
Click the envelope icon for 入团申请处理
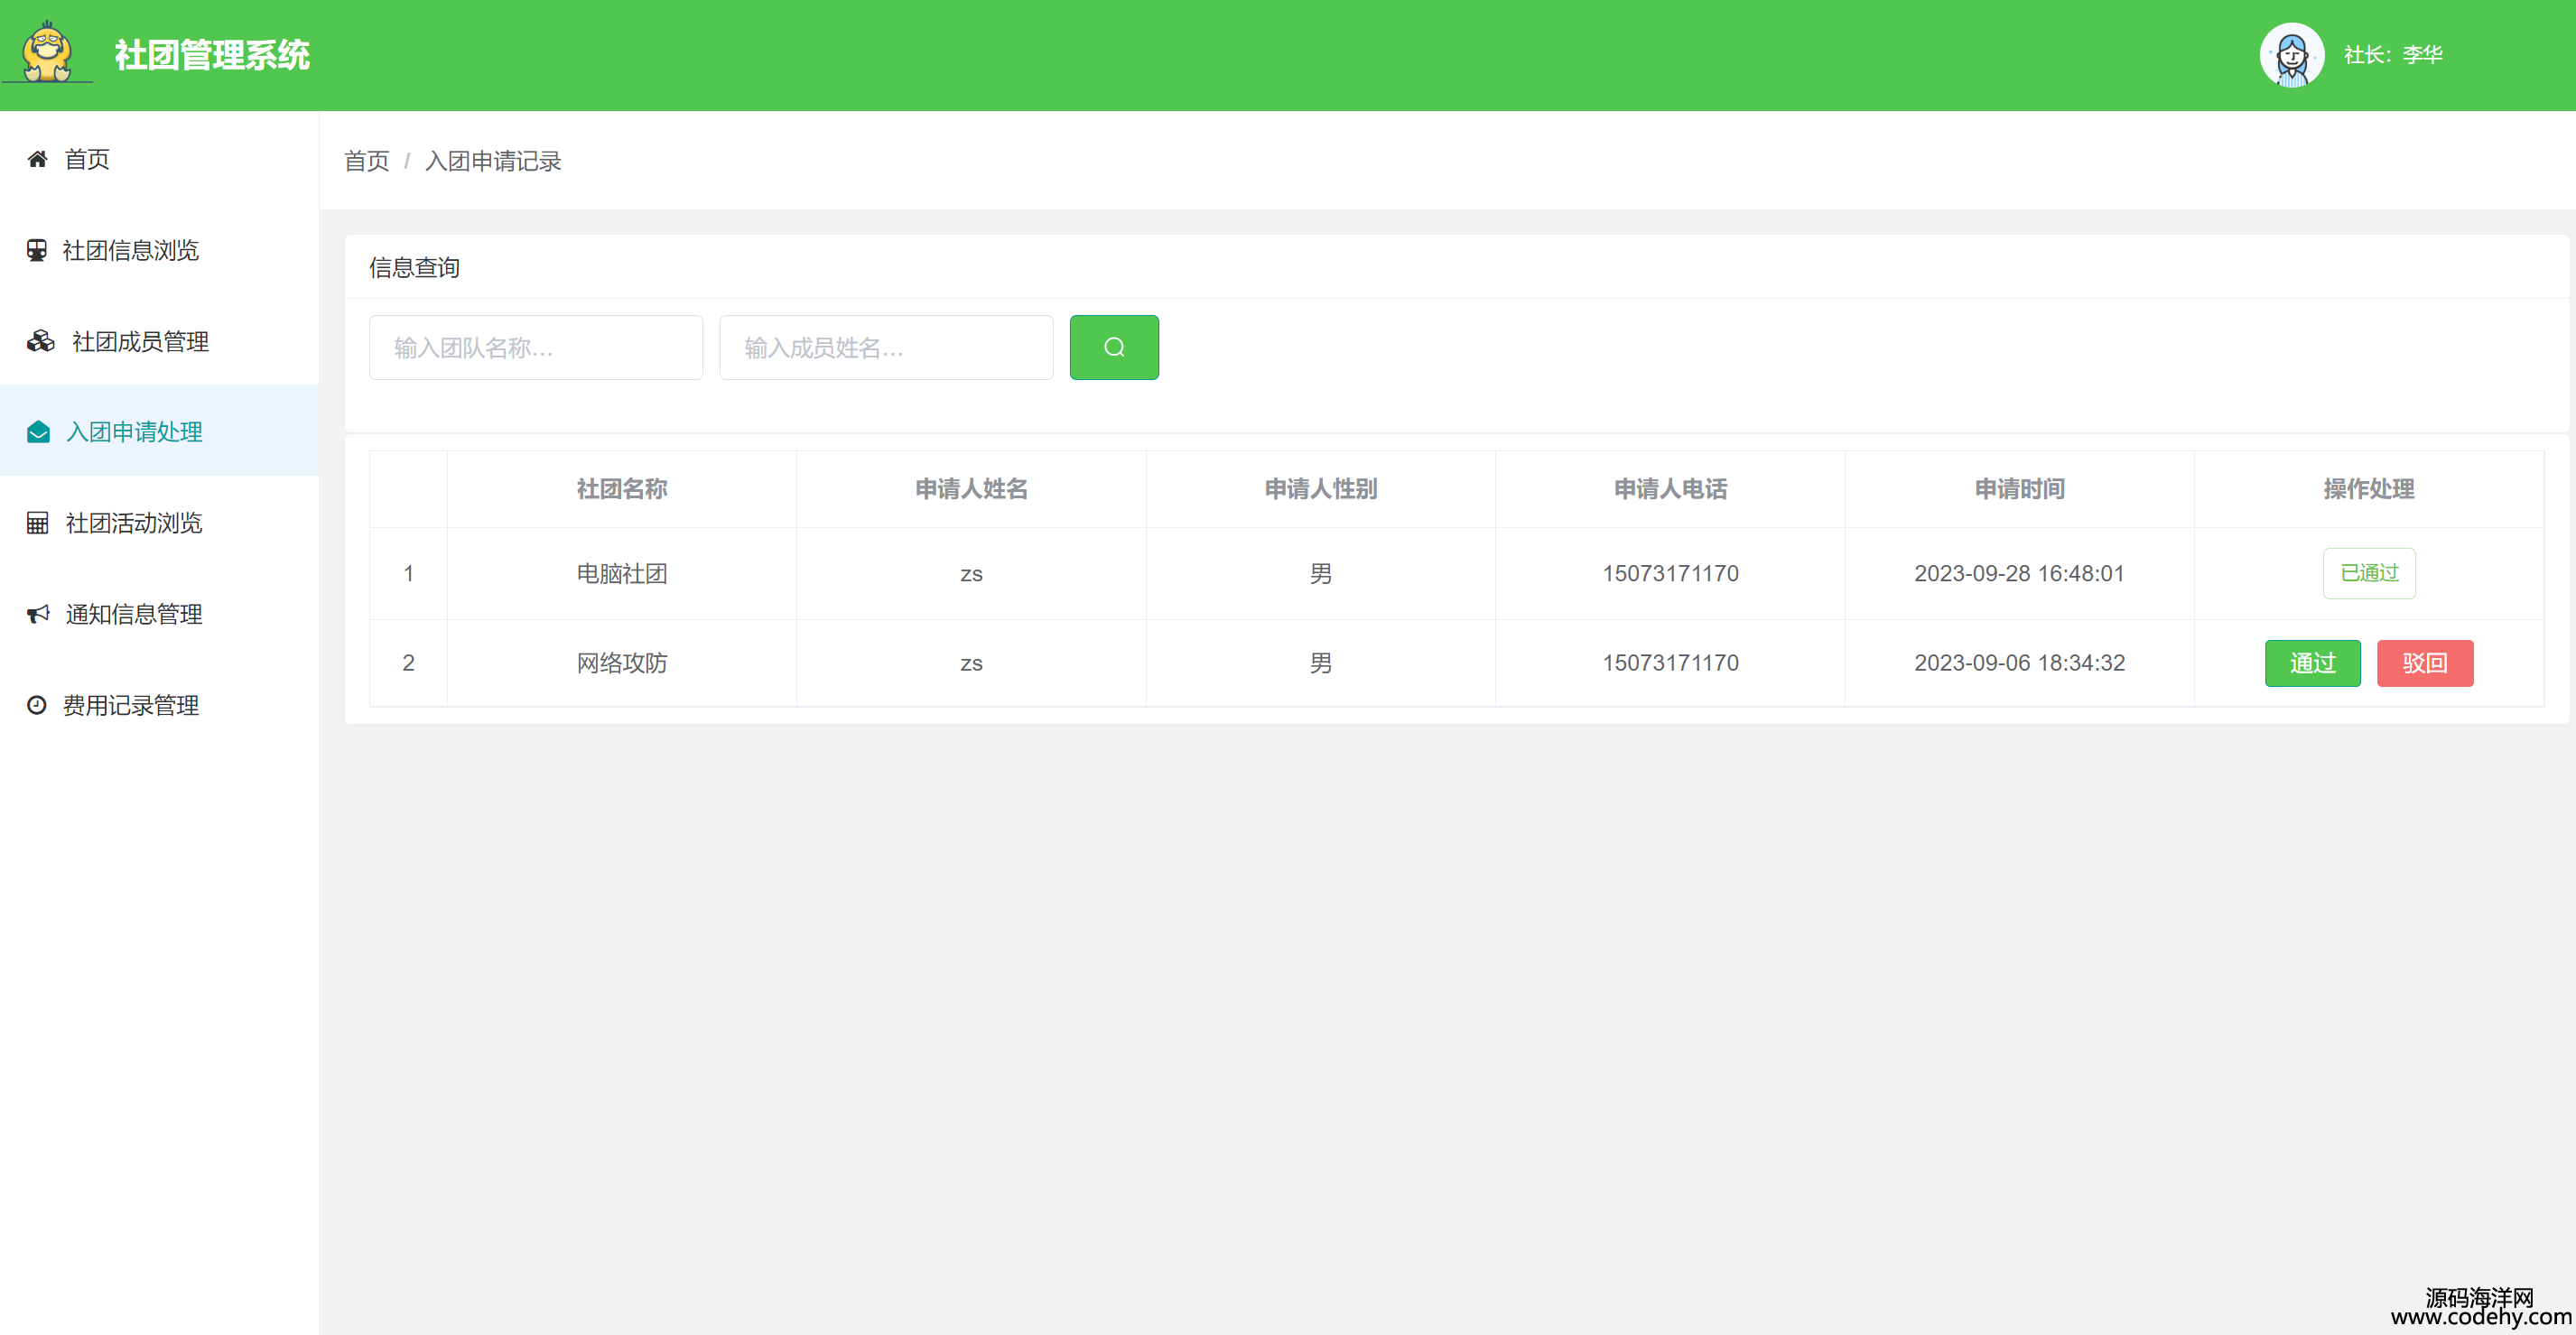click(38, 432)
